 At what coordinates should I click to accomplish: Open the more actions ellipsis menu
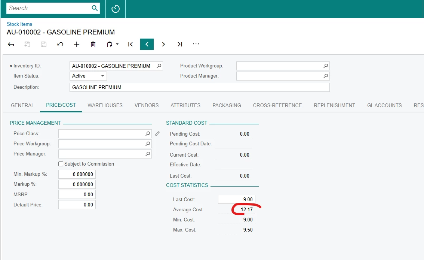[x=196, y=44]
